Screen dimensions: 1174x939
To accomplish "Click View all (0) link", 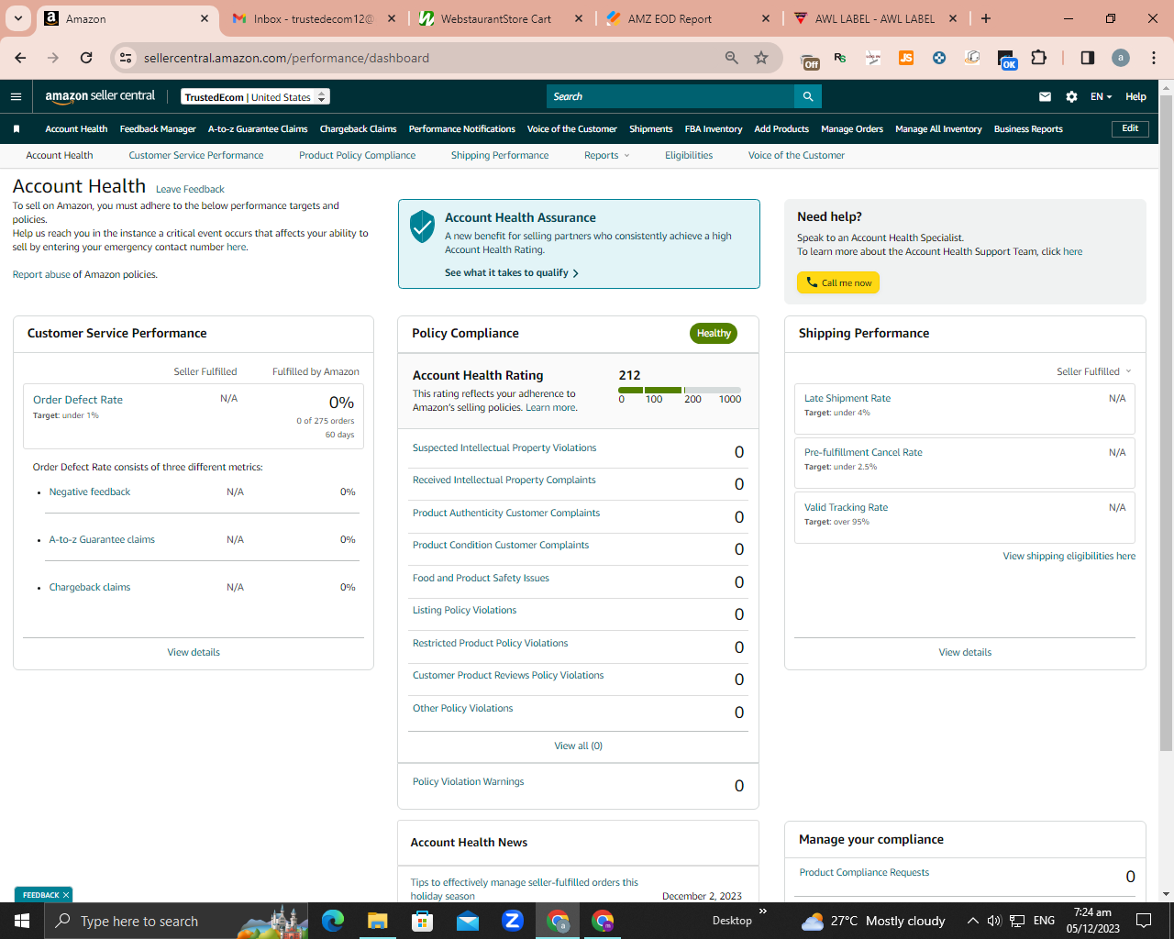I will pyautogui.click(x=579, y=746).
